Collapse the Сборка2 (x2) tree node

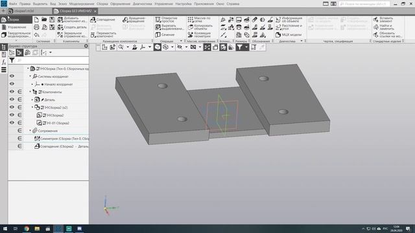click(x=32, y=107)
